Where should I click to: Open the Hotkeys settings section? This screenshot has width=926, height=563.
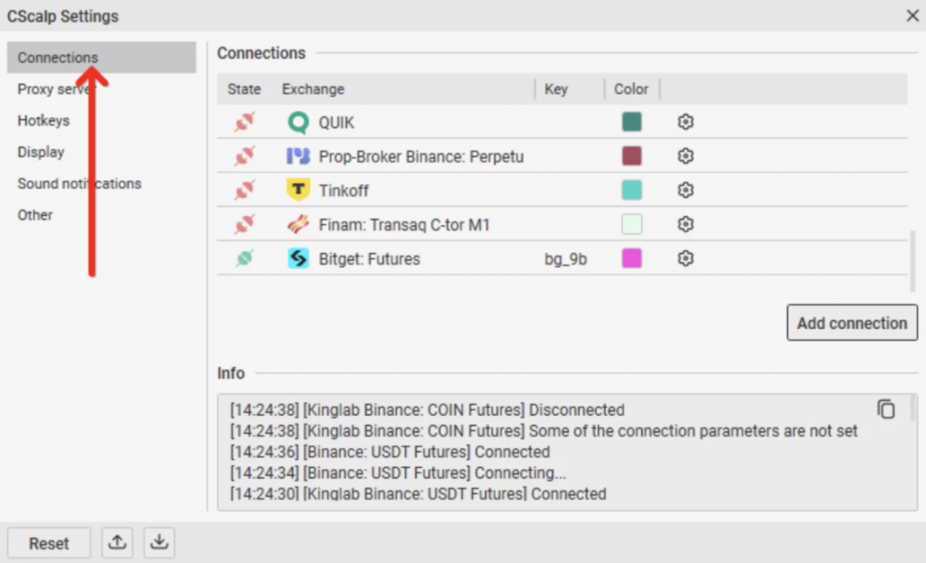43,120
